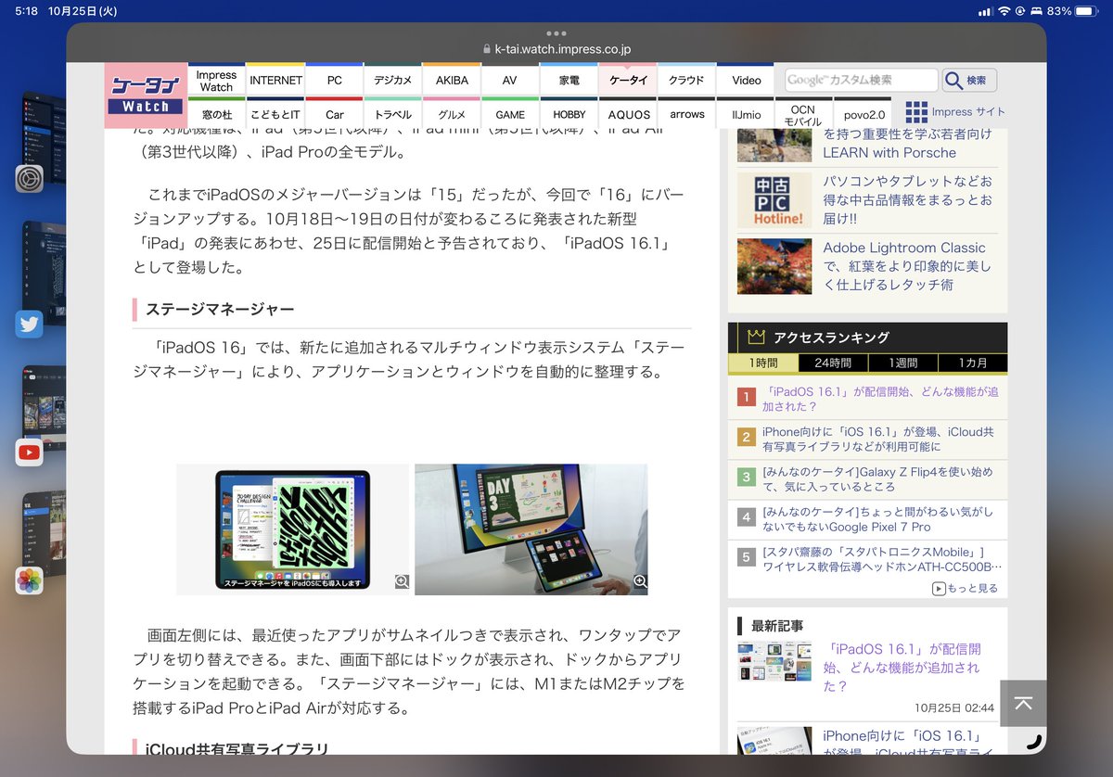Viewport: 1113px width, 777px height.
Task: Show 1時間 access ranking
Action: tap(763, 363)
